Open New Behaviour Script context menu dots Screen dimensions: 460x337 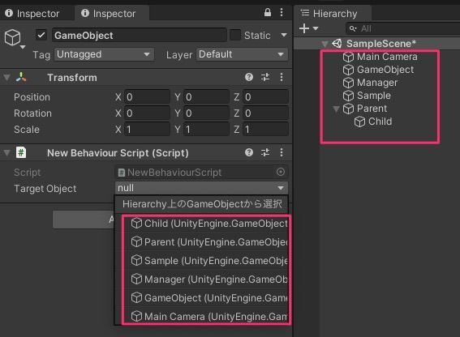point(282,152)
